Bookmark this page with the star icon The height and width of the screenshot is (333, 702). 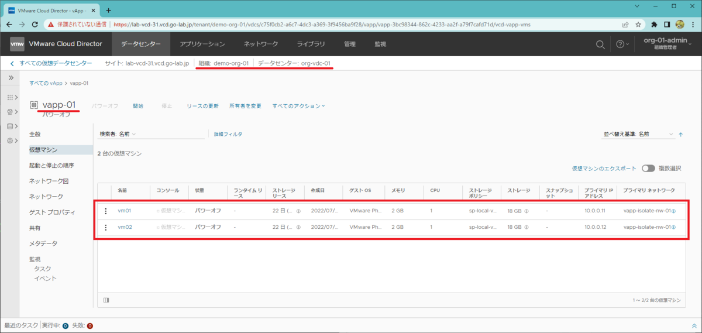pos(638,25)
